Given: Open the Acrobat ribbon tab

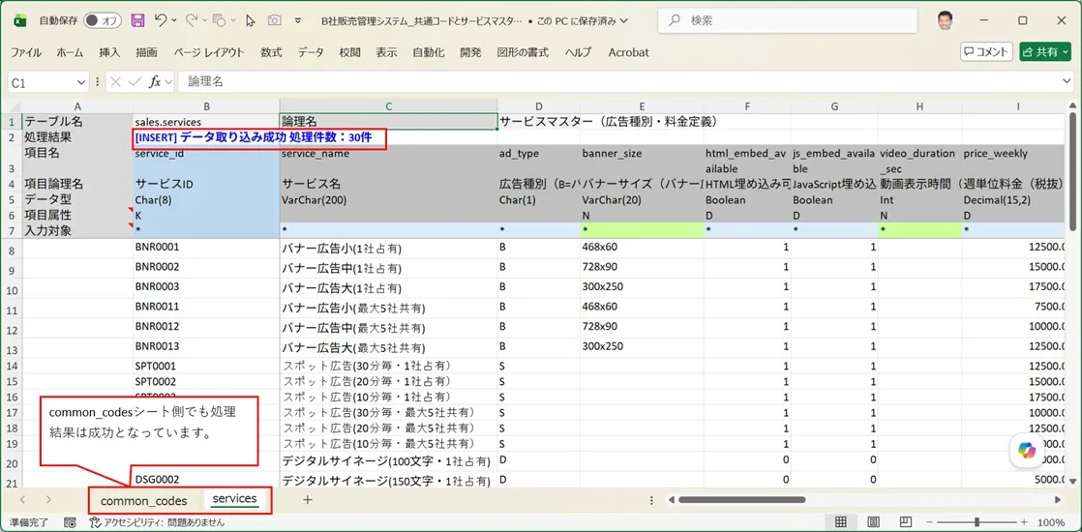Looking at the screenshot, I should pyautogui.click(x=629, y=52).
